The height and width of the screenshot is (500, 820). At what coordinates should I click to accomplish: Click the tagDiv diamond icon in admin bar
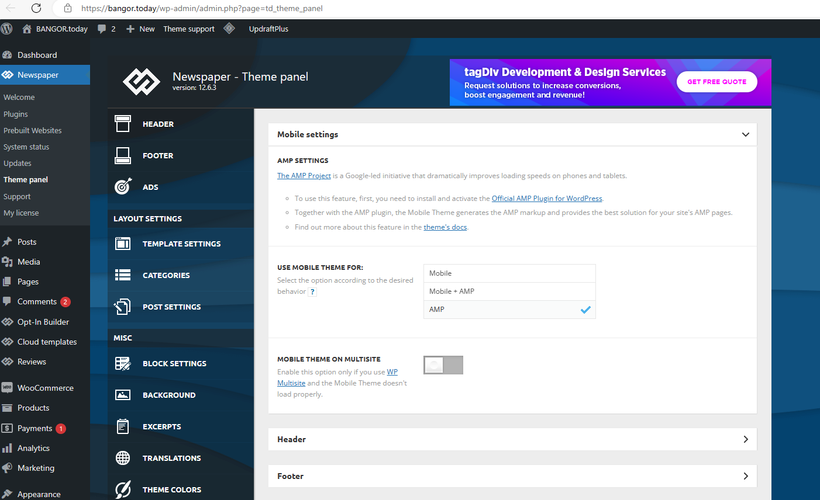point(229,28)
